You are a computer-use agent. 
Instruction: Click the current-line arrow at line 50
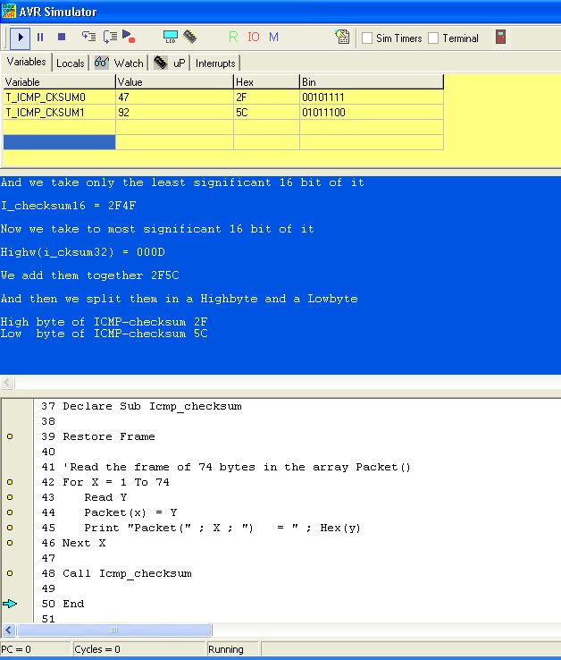pos(10,604)
